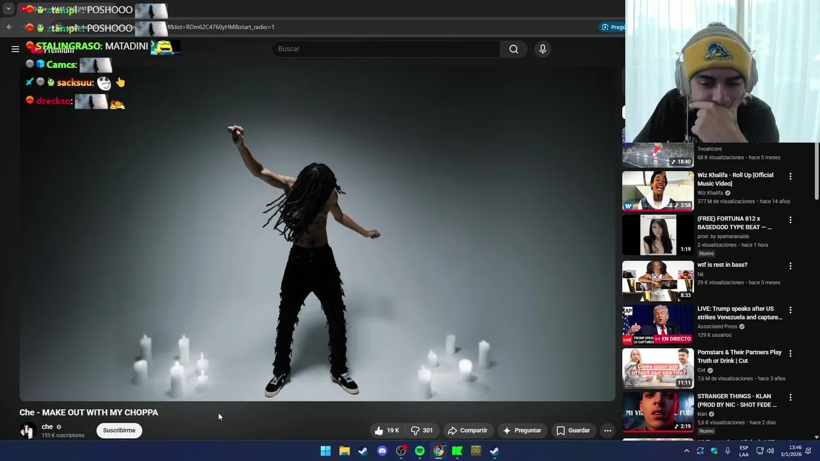This screenshot has width=820, height=461.
Task: Open Windows Start menu
Action: coord(325,451)
